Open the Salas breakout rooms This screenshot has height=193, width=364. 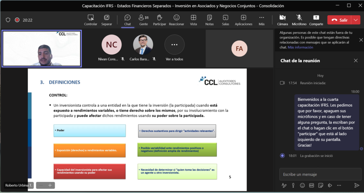pyautogui.click(x=225, y=20)
